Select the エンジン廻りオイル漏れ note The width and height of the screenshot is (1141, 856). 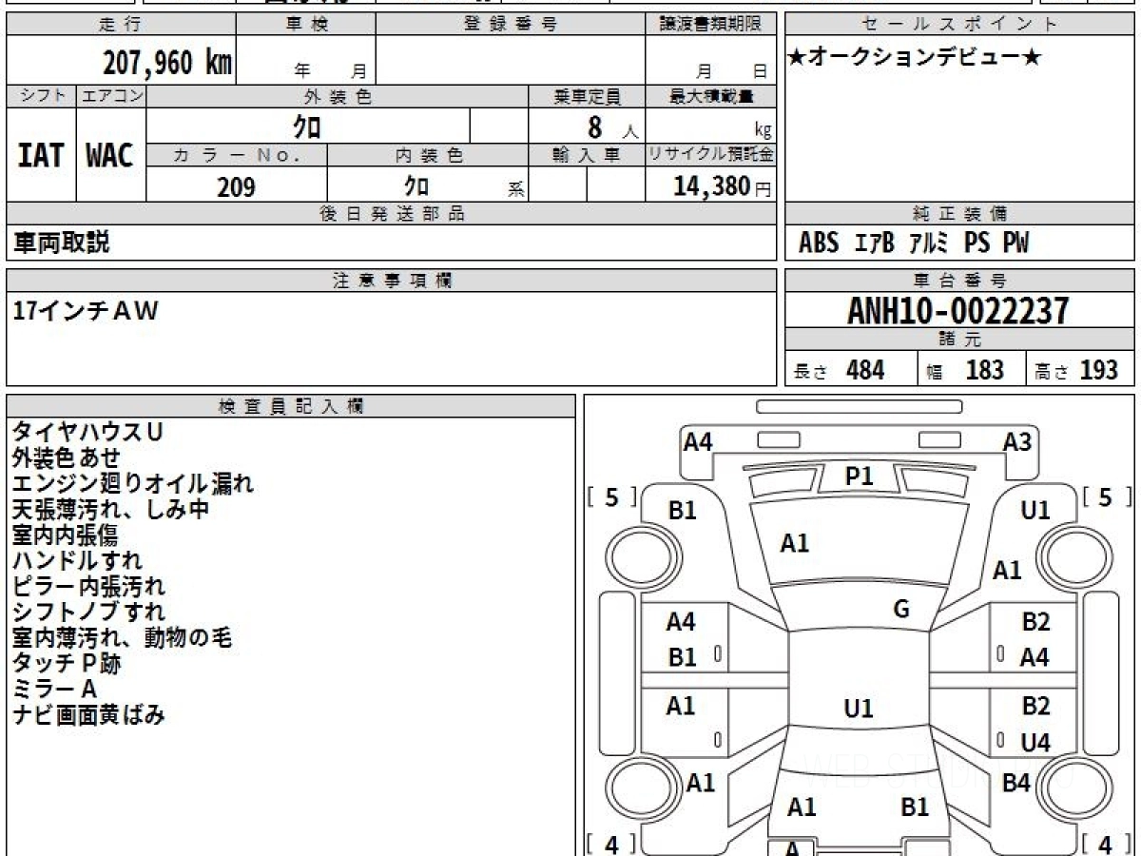click(x=133, y=484)
